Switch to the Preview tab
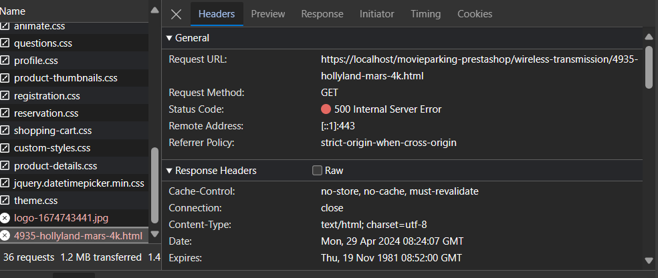The image size is (658, 278). pos(268,14)
